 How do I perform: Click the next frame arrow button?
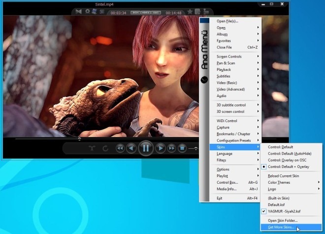(161, 148)
